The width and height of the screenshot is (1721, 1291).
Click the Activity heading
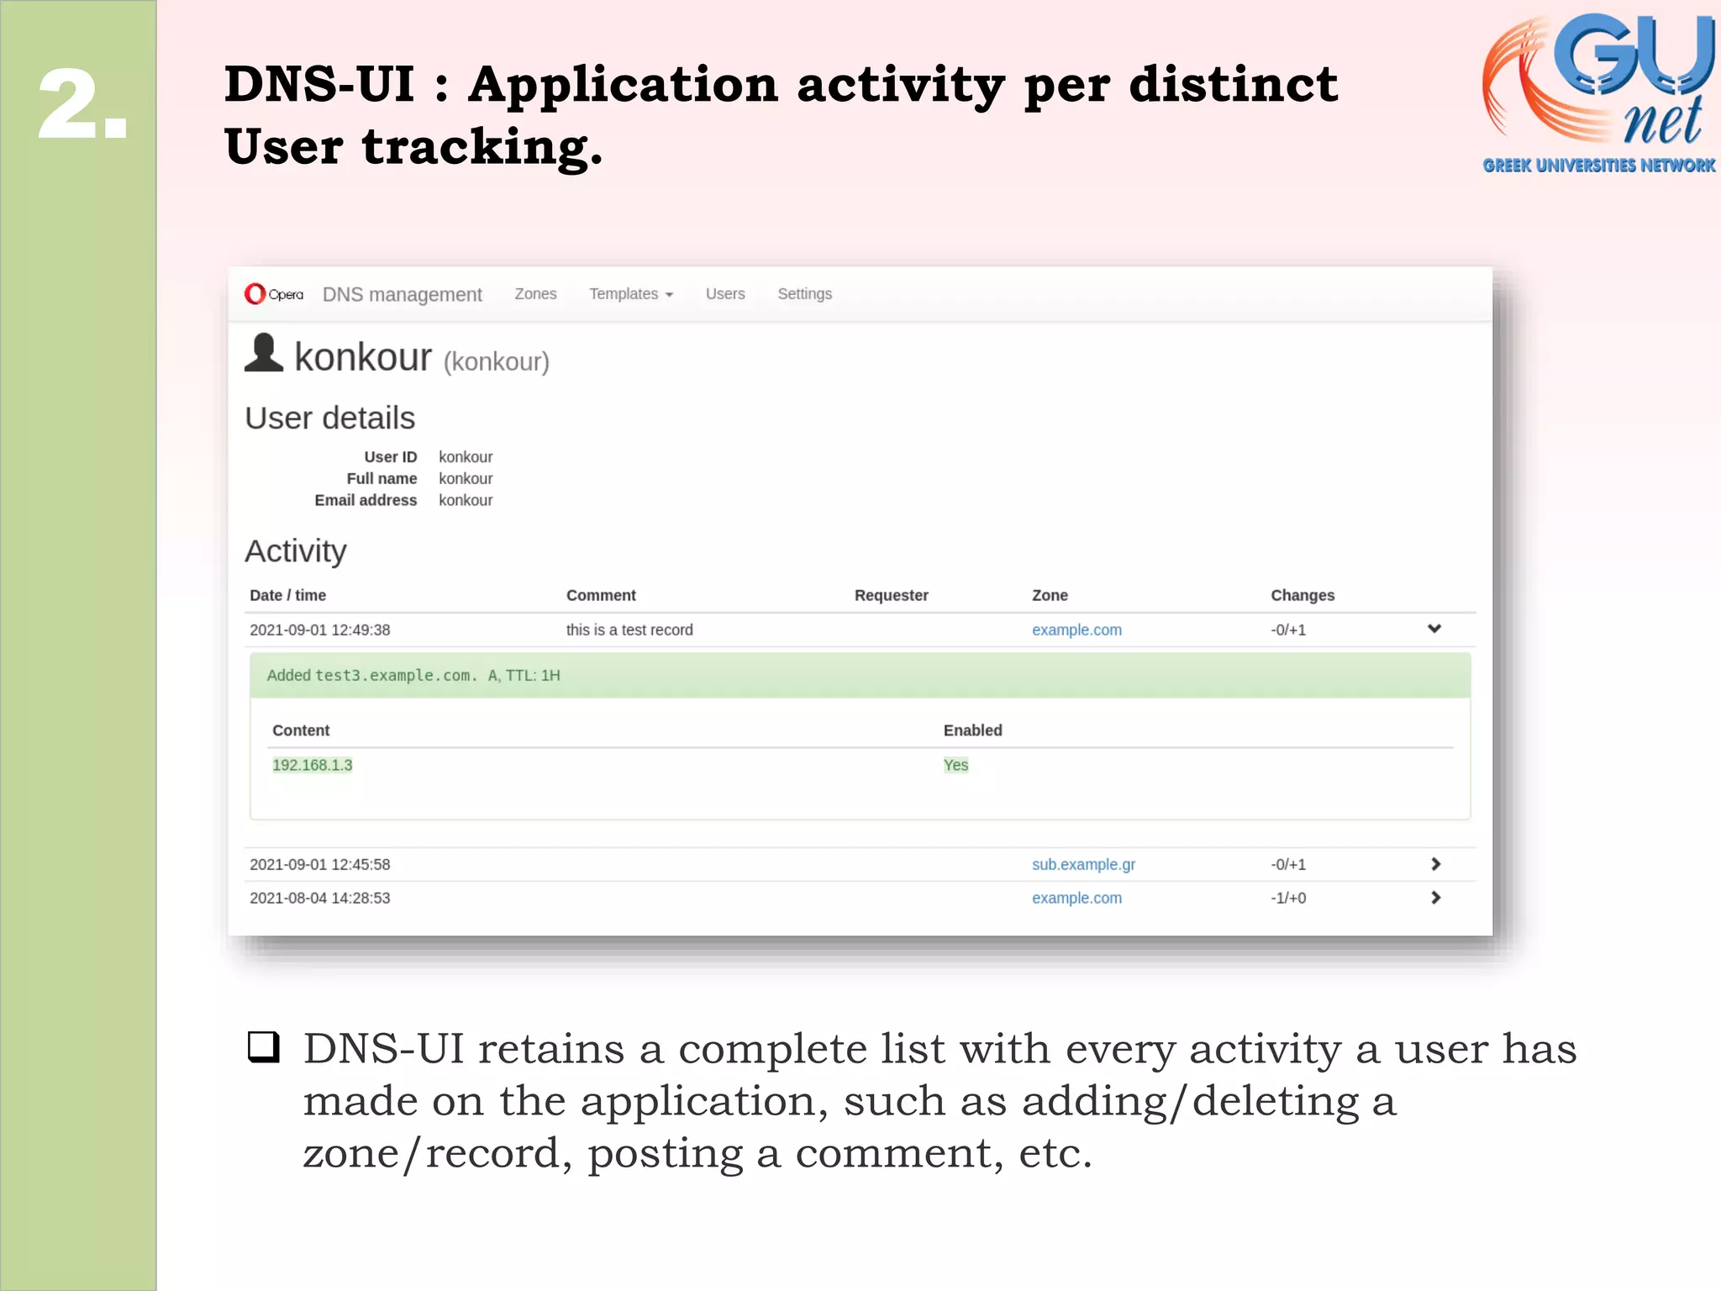click(296, 551)
